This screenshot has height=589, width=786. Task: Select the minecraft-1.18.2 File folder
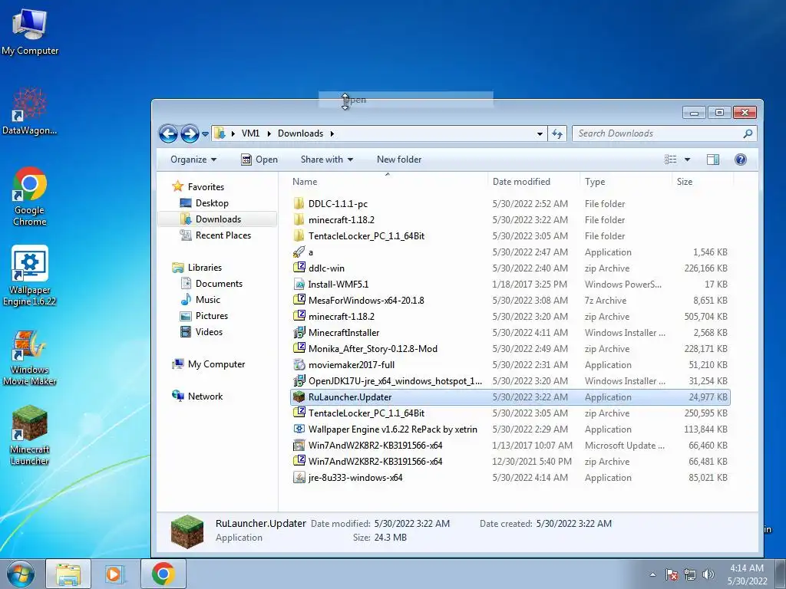(x=510, y=220)
